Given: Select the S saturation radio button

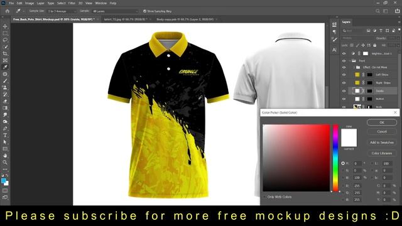Looking at the screenshot, I should coord(343,170).
